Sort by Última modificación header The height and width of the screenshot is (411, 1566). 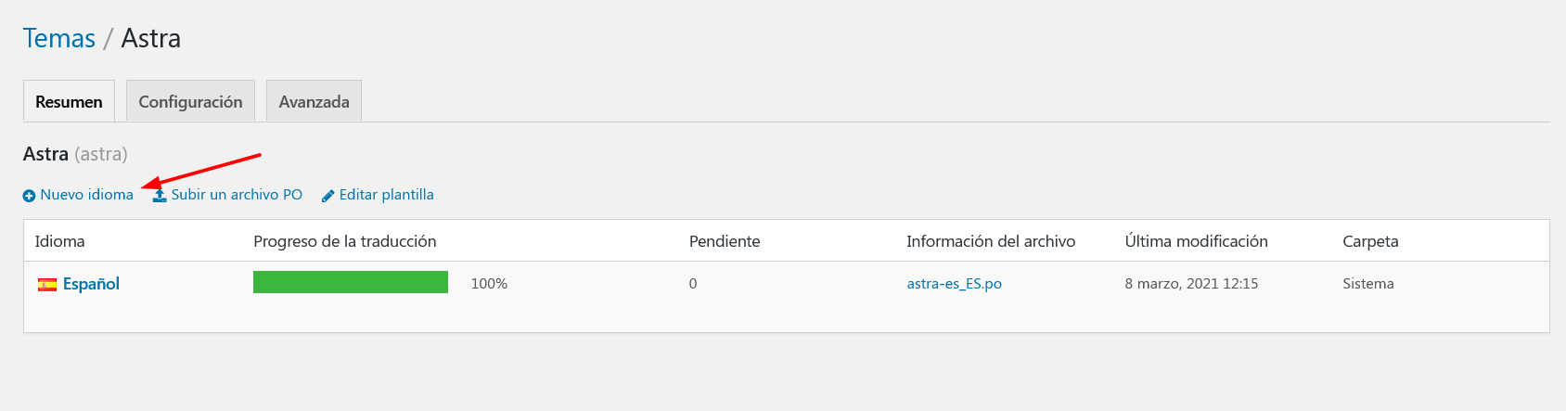[x=1196, y=241]
